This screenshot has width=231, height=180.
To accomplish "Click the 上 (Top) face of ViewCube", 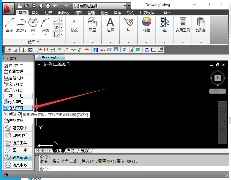I will [x=218, y=78].
